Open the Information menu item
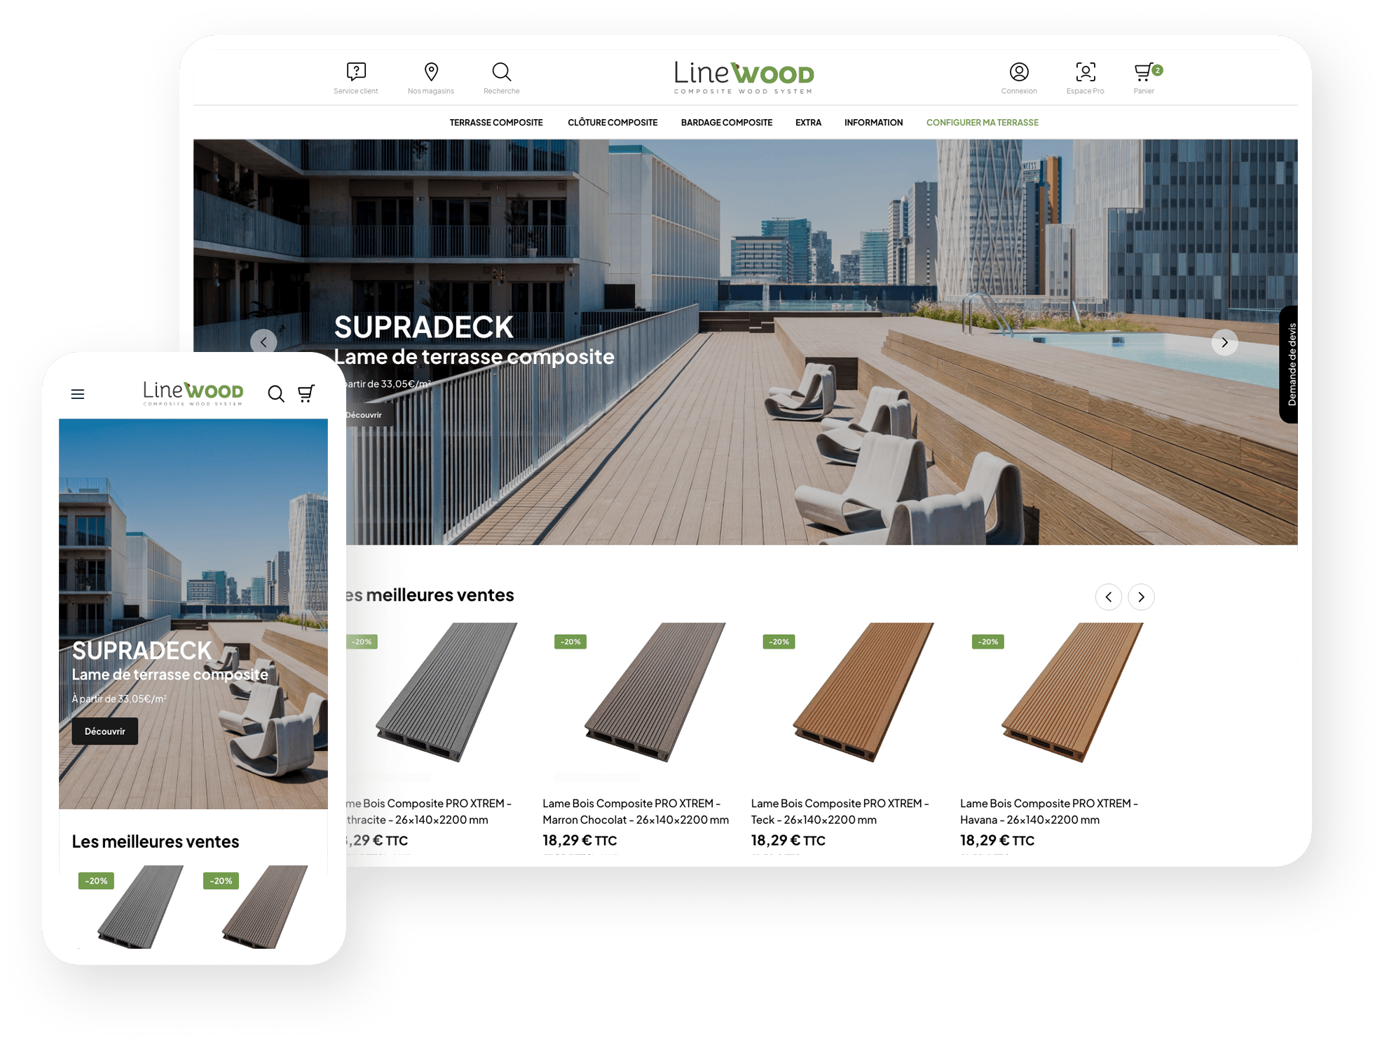1382x1042 pixels. (873, 123)
